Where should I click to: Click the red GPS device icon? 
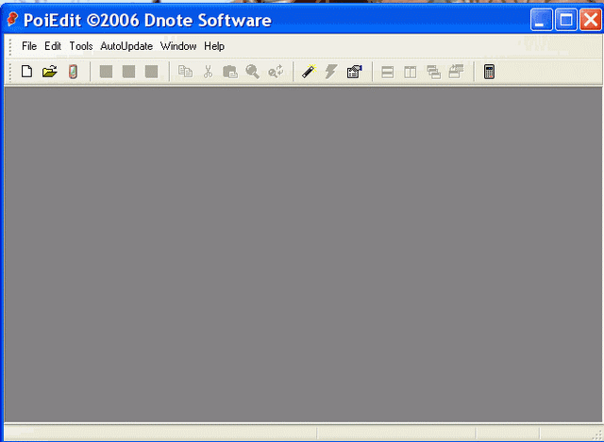click(73, 72)
